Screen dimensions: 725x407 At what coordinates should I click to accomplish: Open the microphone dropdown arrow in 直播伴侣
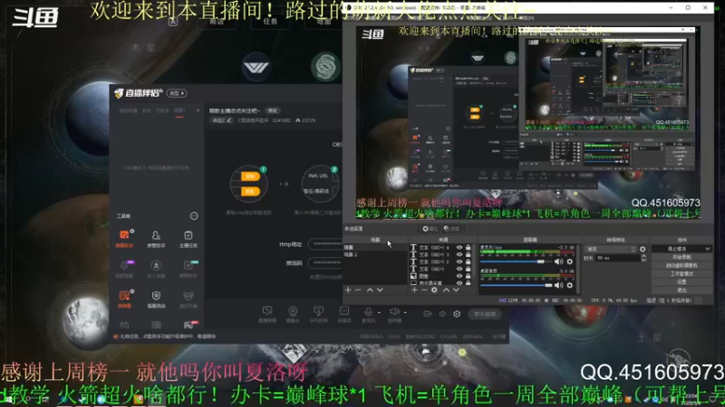(379, 312)
